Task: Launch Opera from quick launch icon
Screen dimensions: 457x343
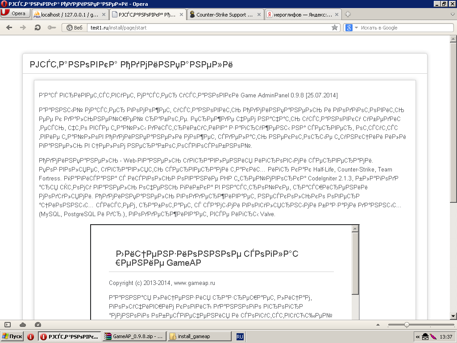Action: (x=31, y=337)
